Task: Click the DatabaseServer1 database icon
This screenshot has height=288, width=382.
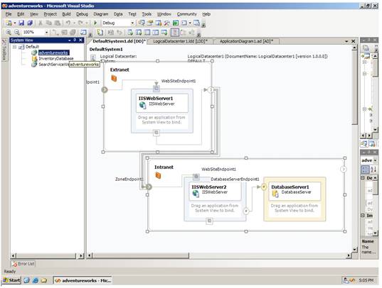Action: [x=275, y=194]
